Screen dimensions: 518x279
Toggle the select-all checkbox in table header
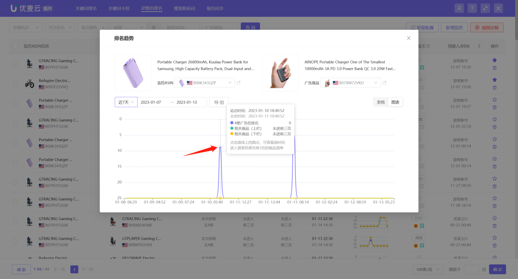(x=15, y=46)
